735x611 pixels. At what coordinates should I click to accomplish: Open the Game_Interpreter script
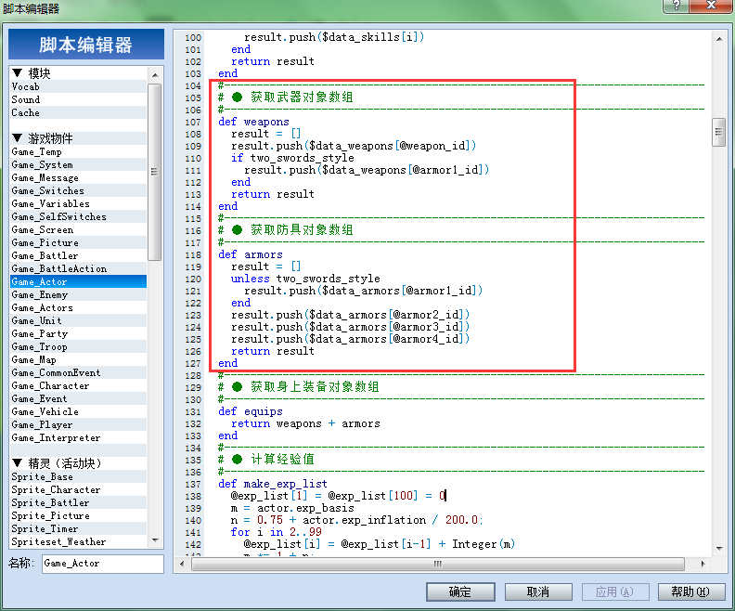coord(78,438)
